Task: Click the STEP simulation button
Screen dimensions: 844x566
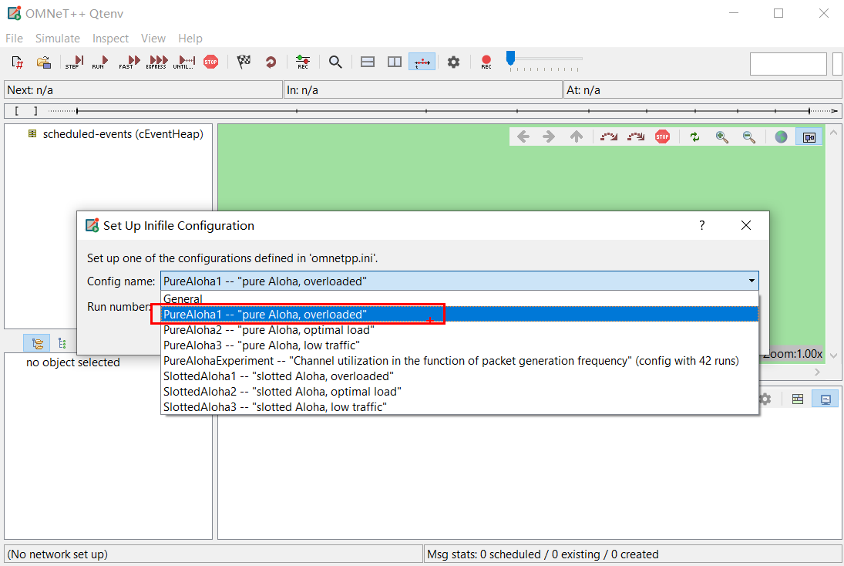Action: [74, 62]
